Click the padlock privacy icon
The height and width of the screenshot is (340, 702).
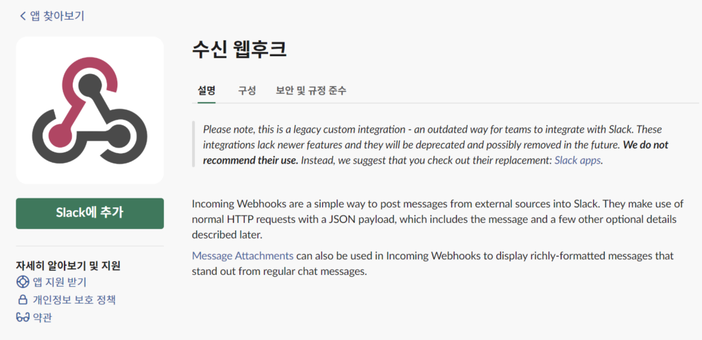23,300
